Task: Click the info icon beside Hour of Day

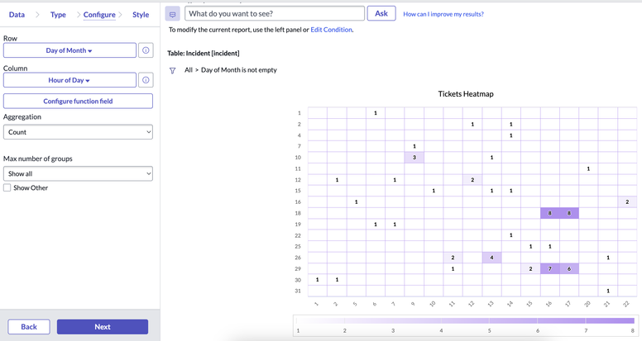Action: (x=146, y=80)
